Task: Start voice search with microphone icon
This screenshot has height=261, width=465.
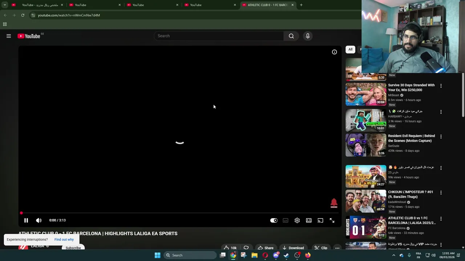Action: click(308, 36)
